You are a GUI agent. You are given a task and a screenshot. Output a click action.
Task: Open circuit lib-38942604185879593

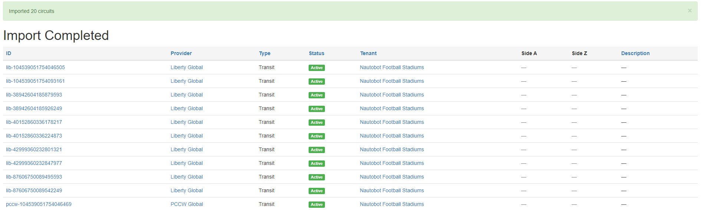(34, 95)
